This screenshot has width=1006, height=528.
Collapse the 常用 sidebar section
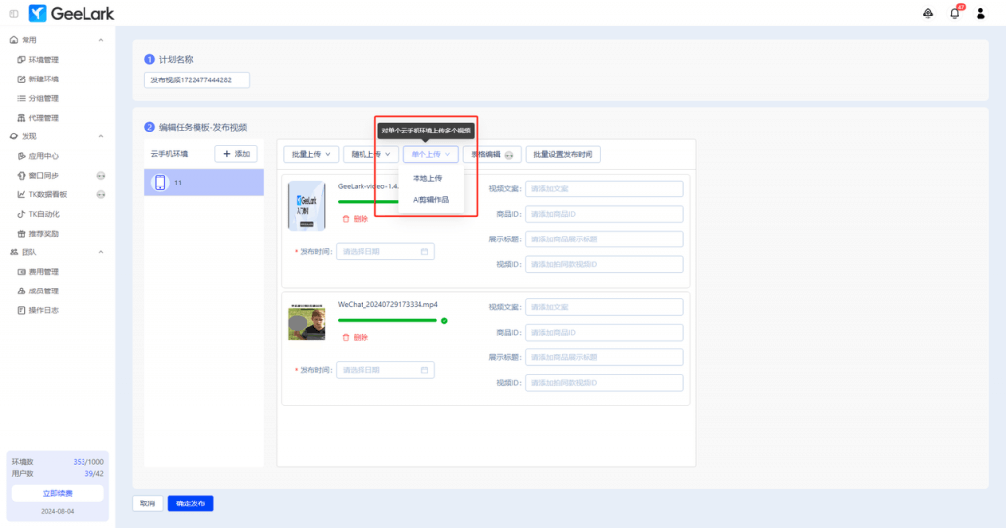101,40
